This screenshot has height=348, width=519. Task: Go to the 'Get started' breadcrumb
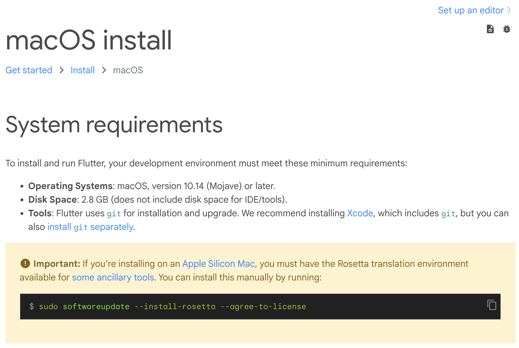point(29,70)
